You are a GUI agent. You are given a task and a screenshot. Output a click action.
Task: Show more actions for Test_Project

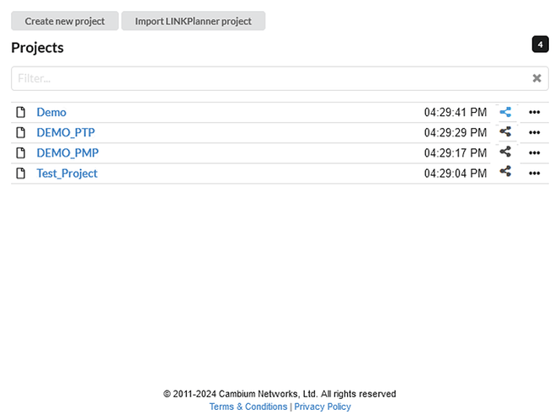(534, 173)
